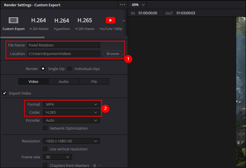Choose the H.264 Master preset
The width and height of the screenshot is (246, 168).
tap(39, 20)
